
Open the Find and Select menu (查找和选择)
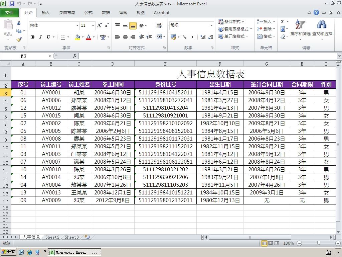(x=322, y=29)
